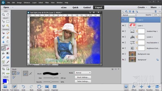162x91 pixels.
Task: Select the Blur tool
Action: pos(3,42)
